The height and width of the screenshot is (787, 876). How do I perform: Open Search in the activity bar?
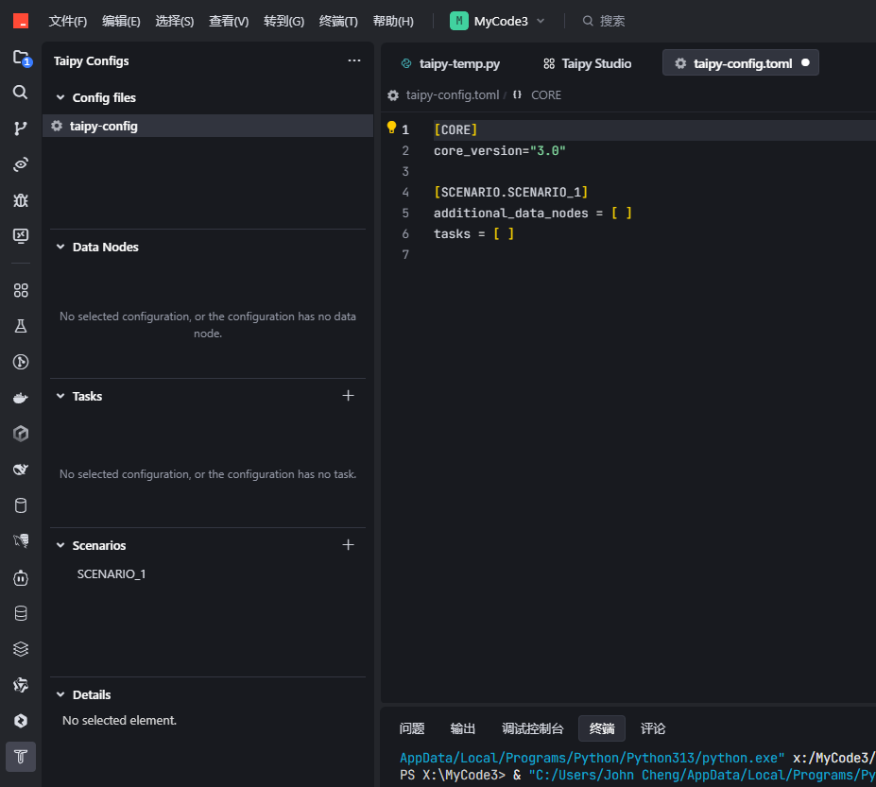tap(21, 93)
